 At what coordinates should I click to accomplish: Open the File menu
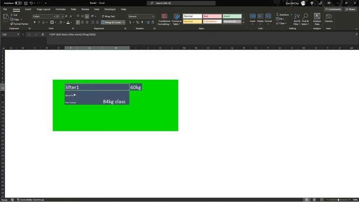5,10
